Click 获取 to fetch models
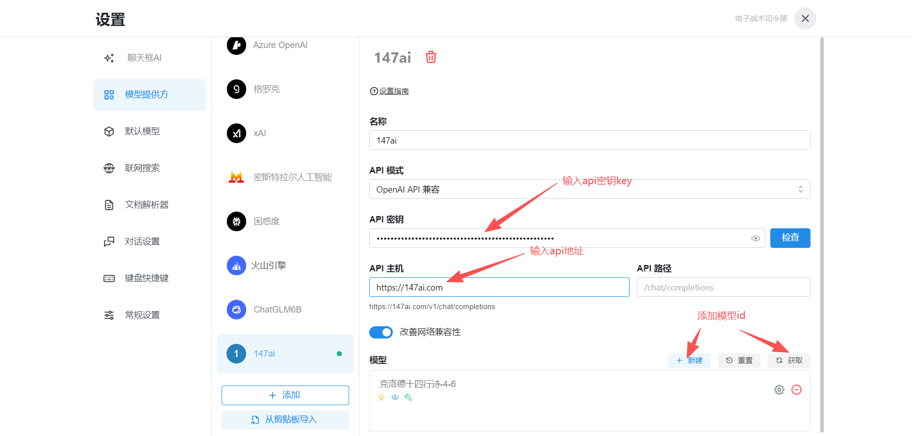912x436 pixels. click(x=789, y=361)
